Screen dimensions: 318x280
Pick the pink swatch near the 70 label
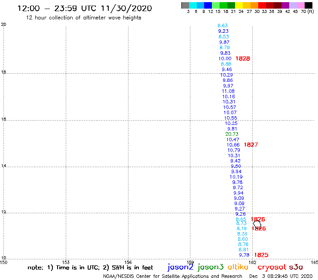point(300,5)
